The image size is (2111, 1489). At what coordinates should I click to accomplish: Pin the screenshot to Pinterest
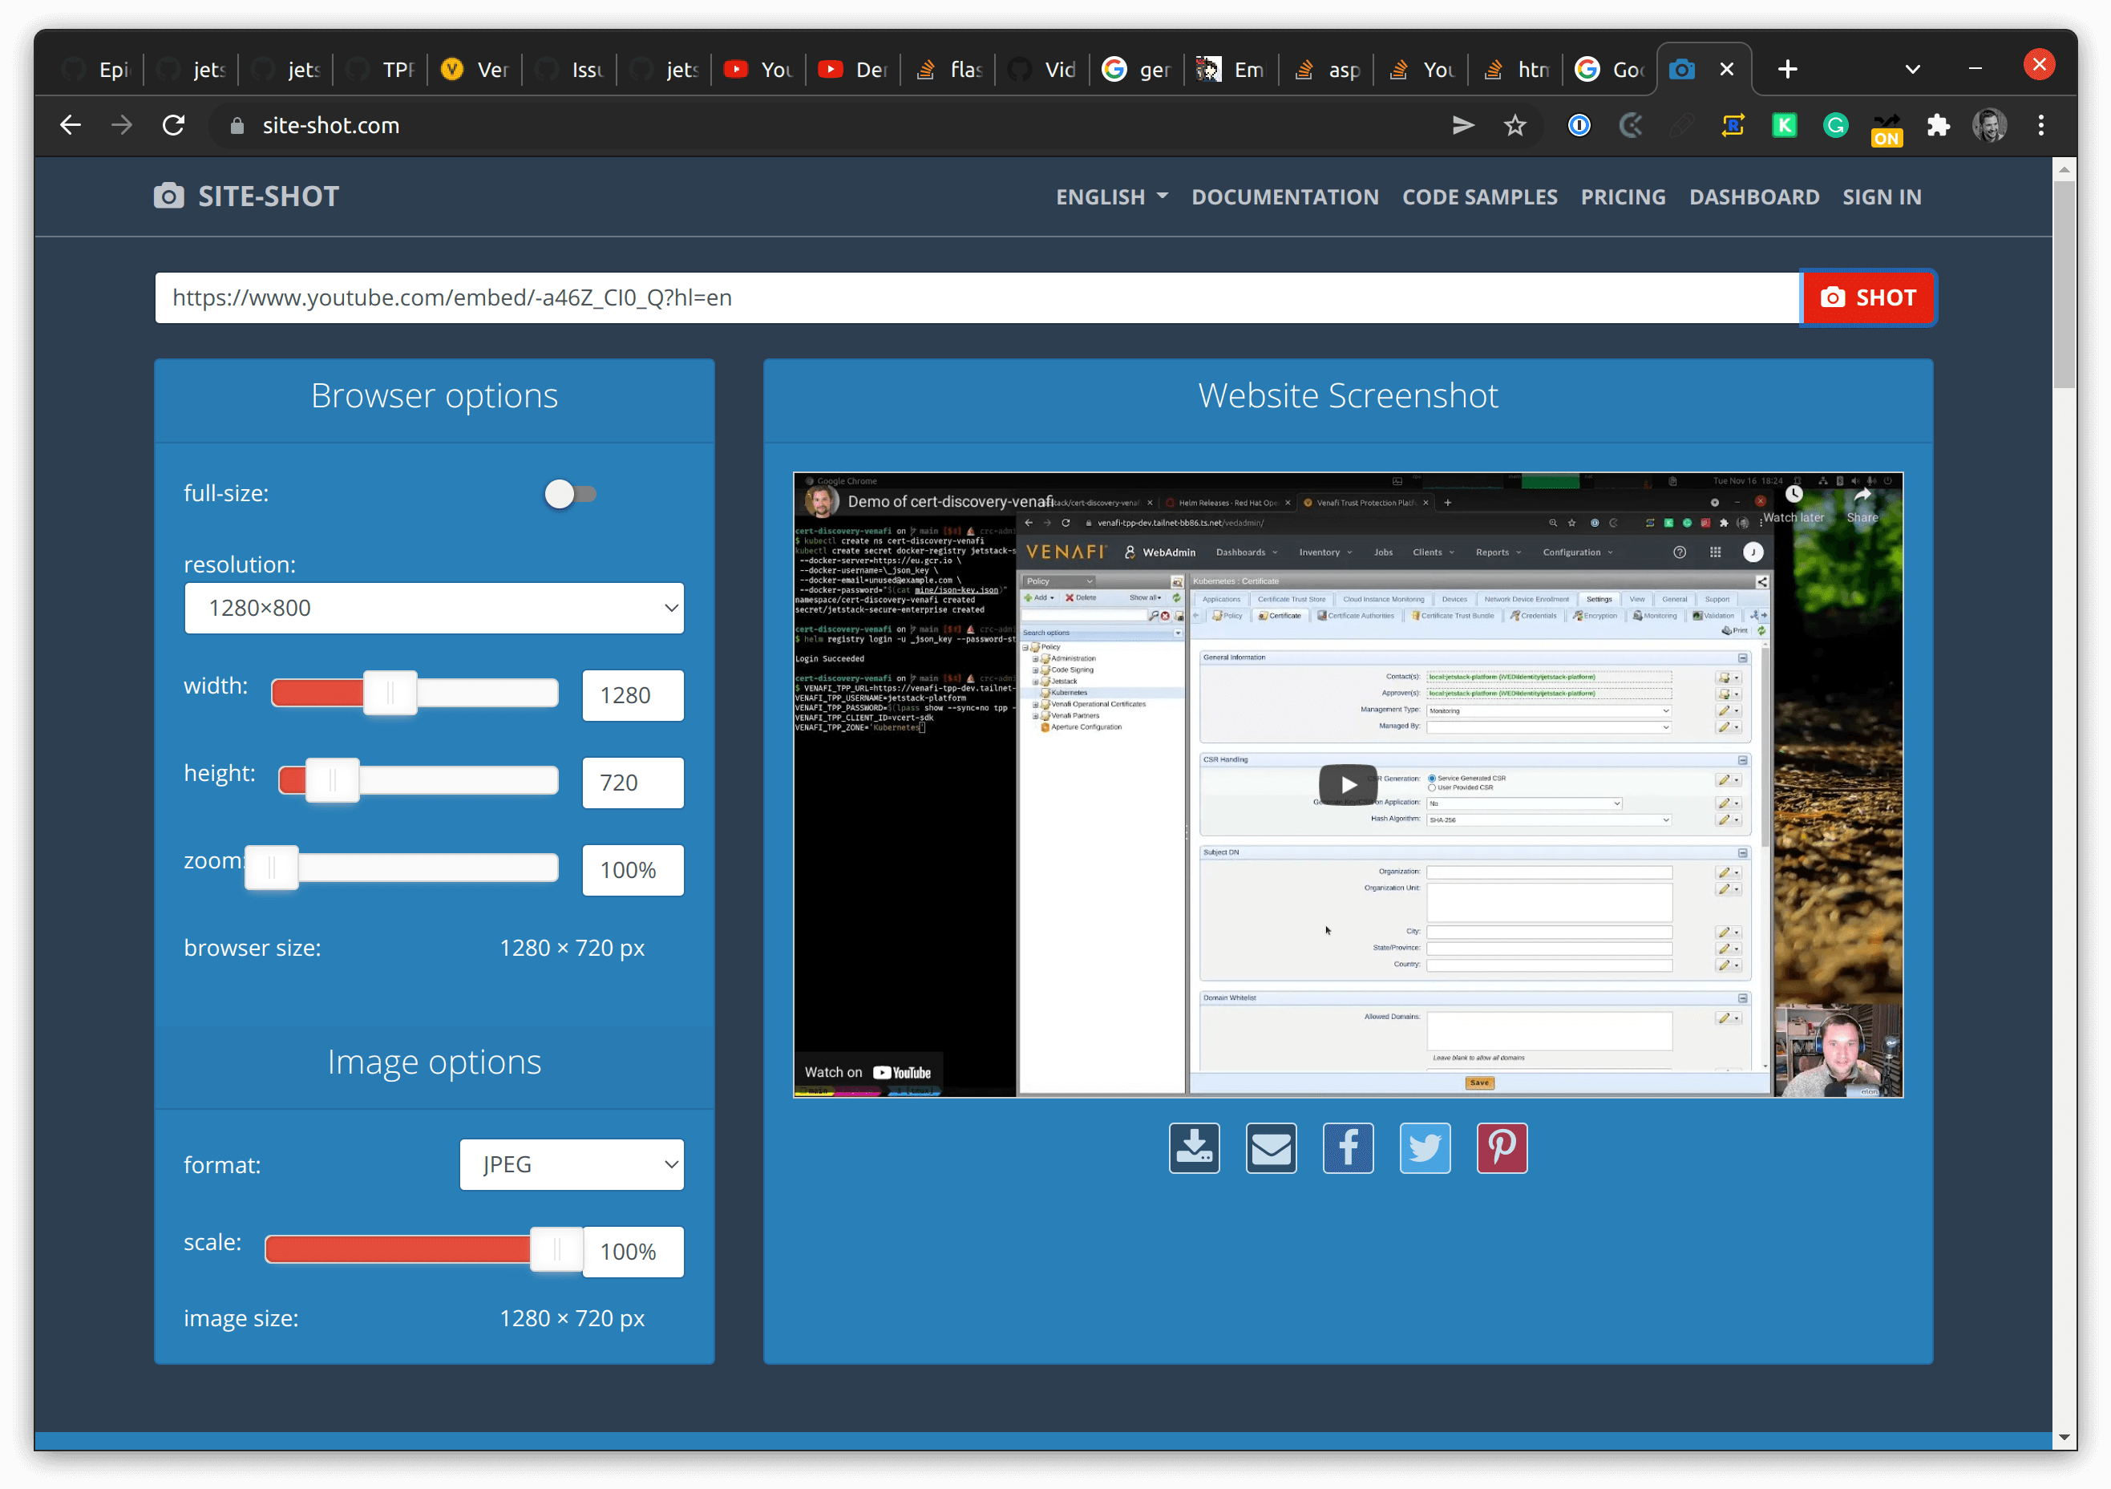coord(1502,1147)
